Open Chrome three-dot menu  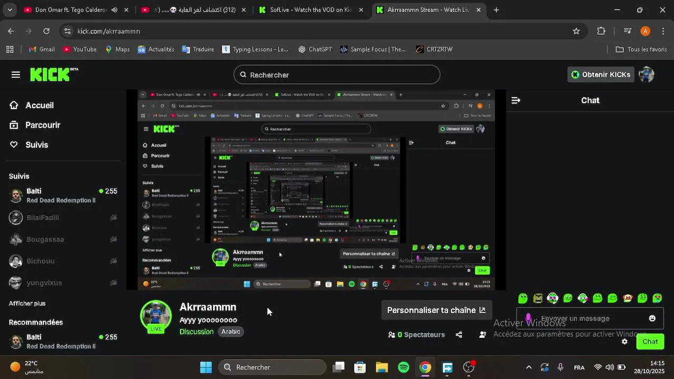pyautogui.click(x=663, y=31)
